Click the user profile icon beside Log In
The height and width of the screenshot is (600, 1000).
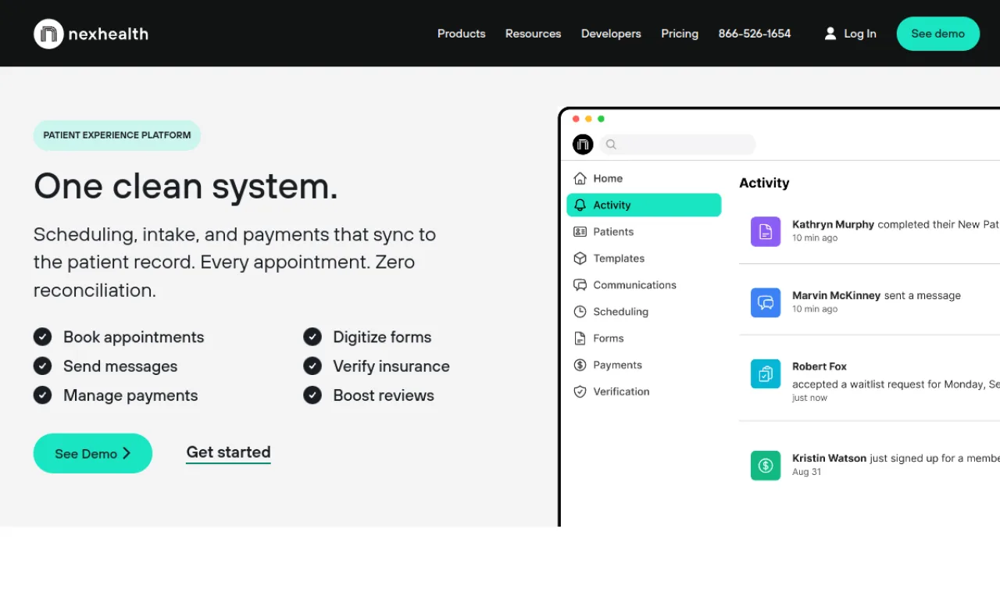[830, 34]
